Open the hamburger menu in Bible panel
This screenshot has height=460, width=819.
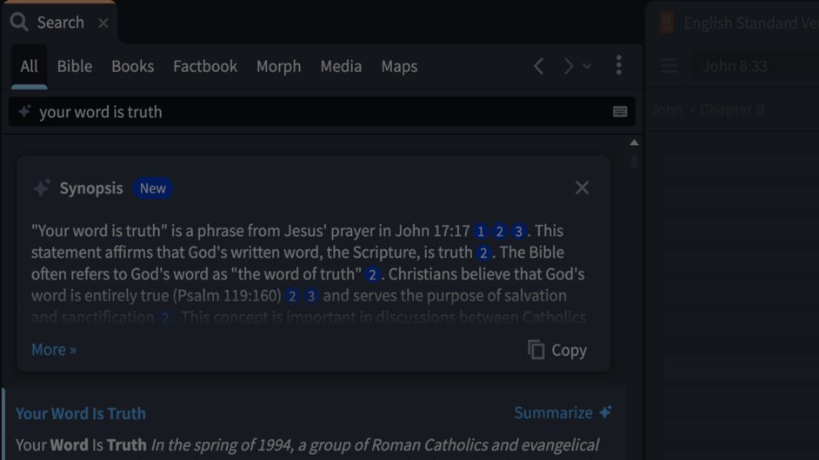click(x=669, y=67)
